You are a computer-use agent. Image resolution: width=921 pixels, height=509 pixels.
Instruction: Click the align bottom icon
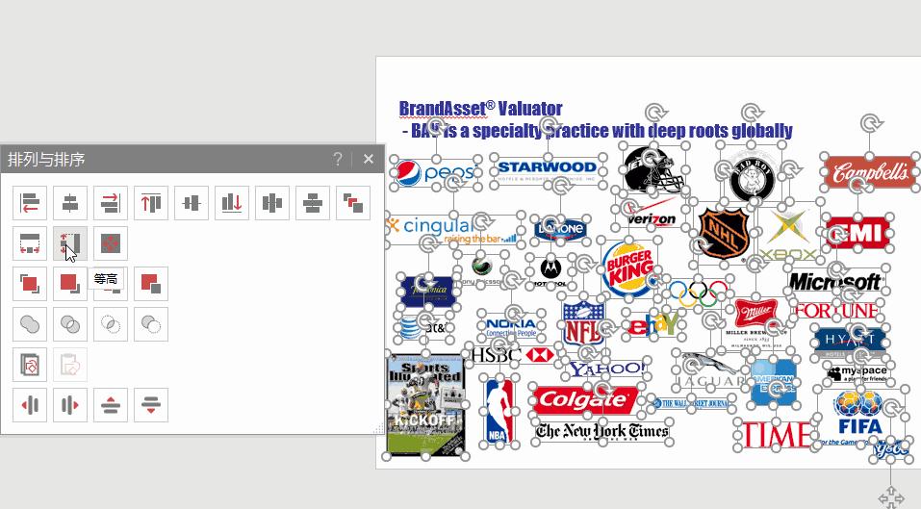click(232, 203)
